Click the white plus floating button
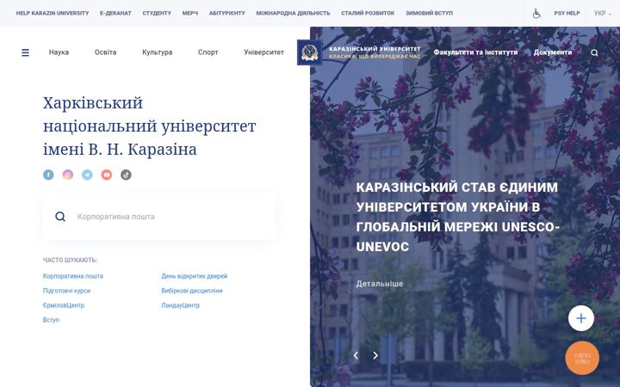The width and height of the screenshot is (620, 387). point(581,318)
